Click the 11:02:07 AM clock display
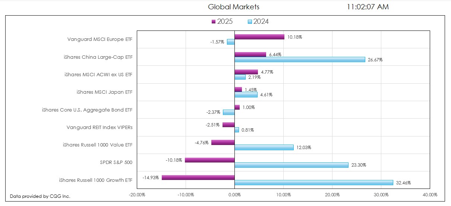Viewport: 451px width, 206px height. coord(368,7)
